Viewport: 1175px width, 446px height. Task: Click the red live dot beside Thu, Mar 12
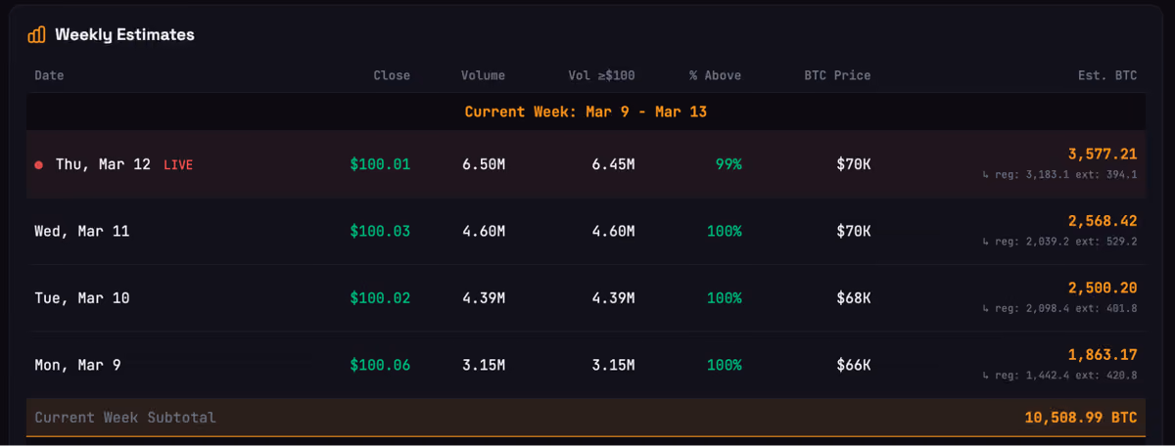[39, 165]
